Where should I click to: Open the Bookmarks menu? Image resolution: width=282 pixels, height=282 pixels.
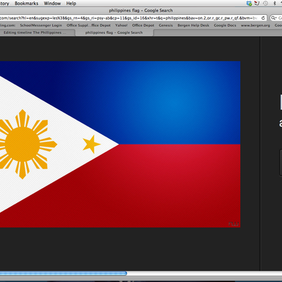[26, 4]
